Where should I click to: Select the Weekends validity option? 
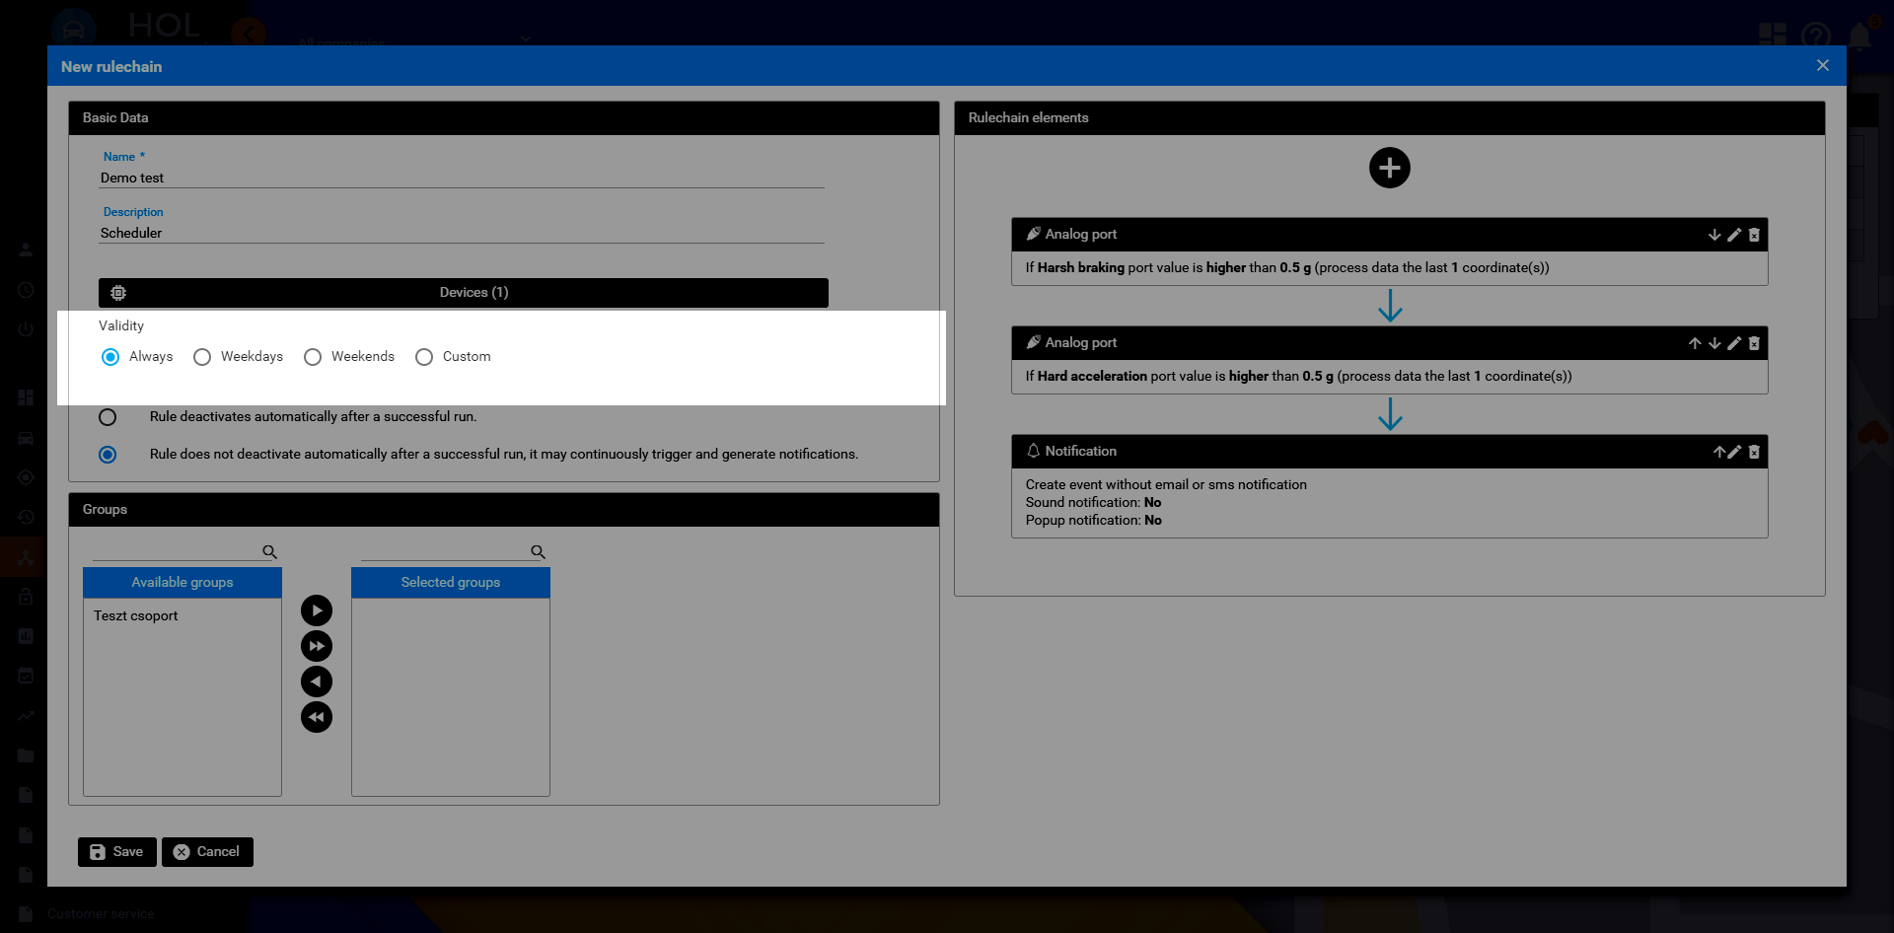(x=313, y=357)
